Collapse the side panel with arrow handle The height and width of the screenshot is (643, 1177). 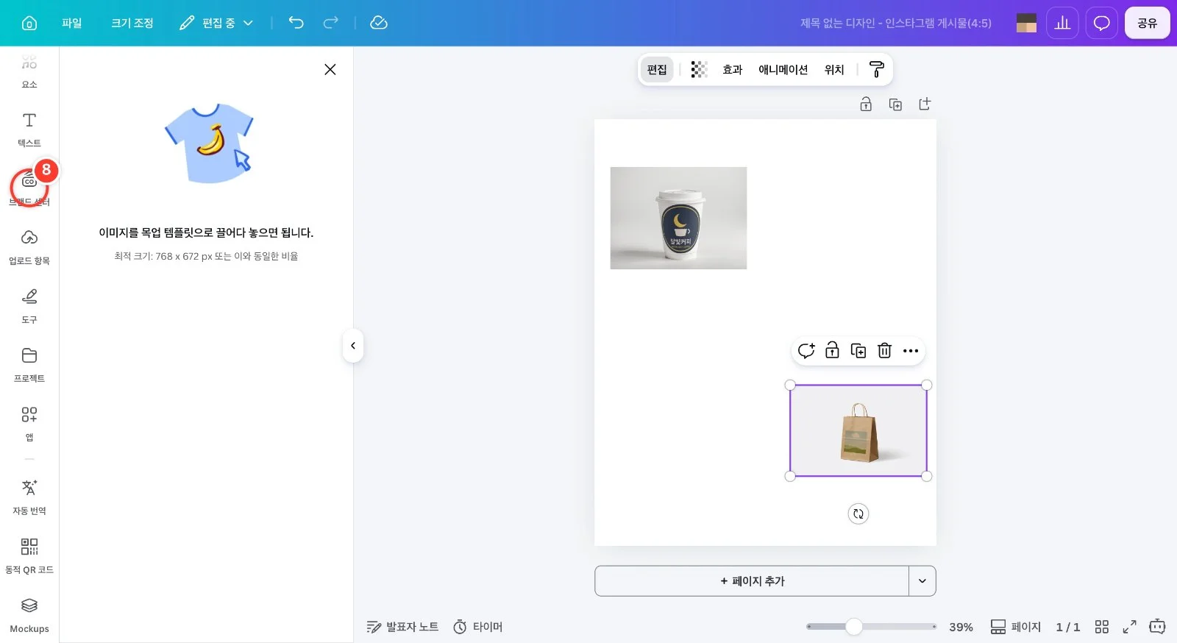tap(353, 346)
